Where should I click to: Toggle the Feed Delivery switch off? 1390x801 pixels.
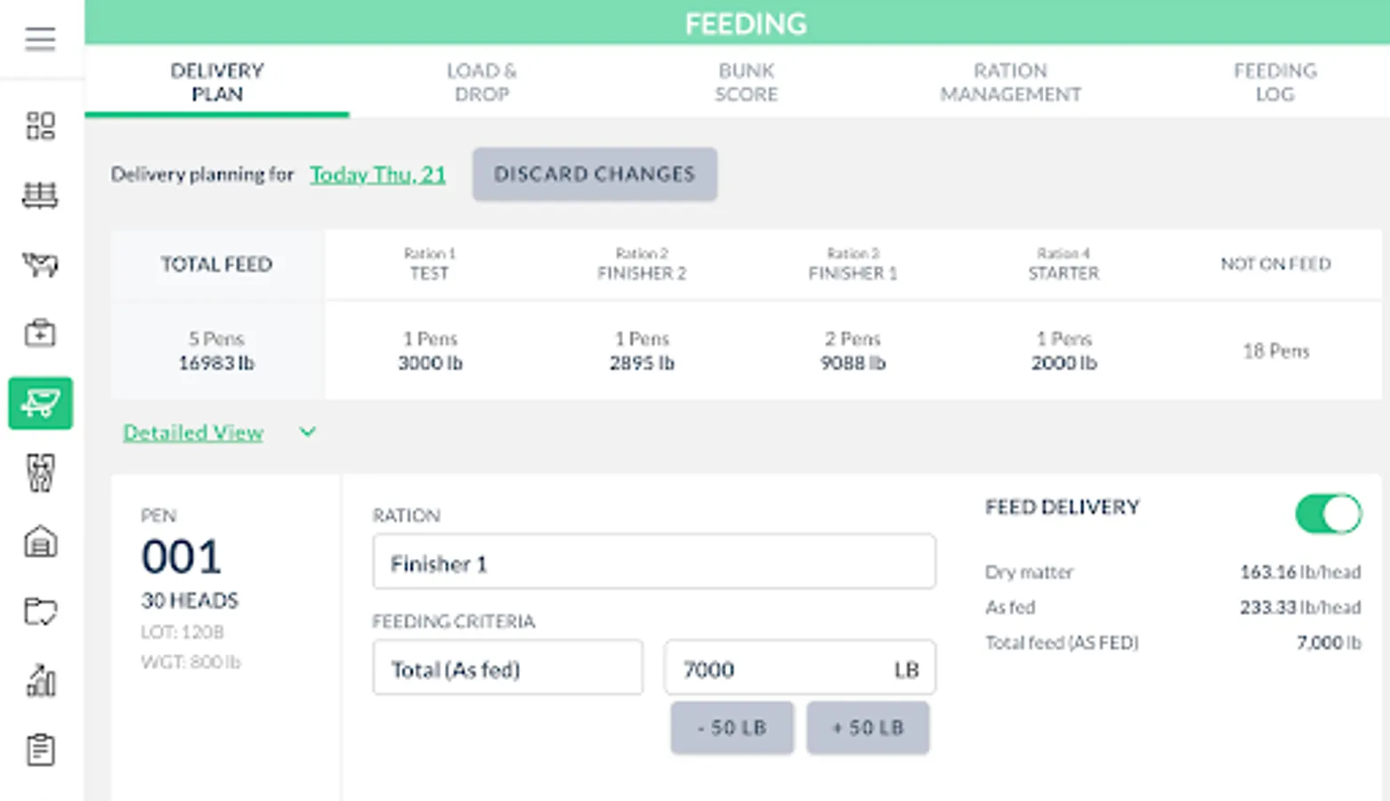(1328, 514)
